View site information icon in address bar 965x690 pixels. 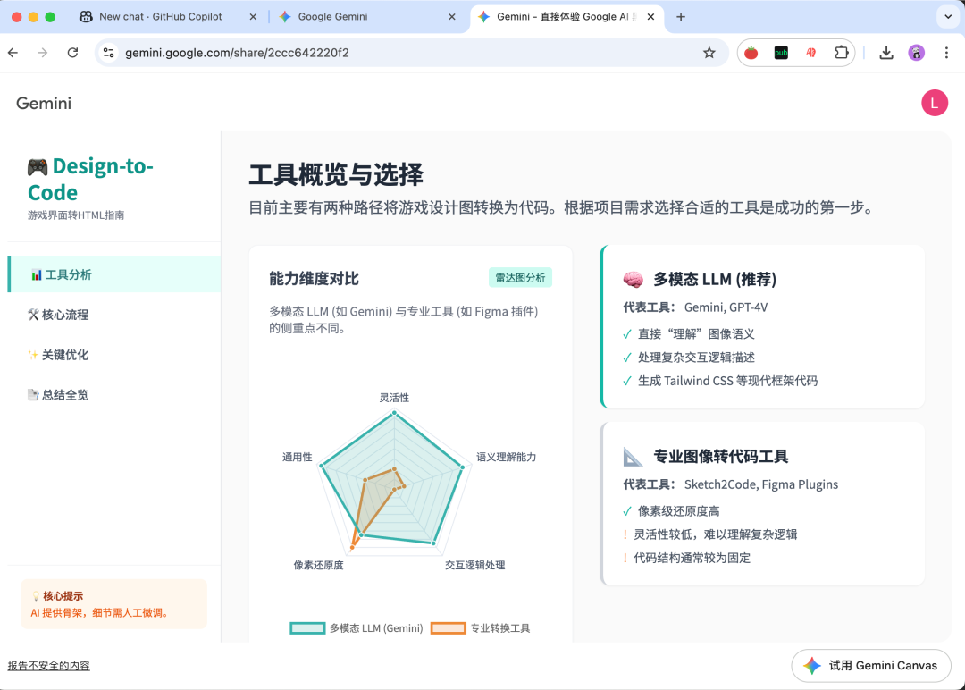click(x=109, y=53)
